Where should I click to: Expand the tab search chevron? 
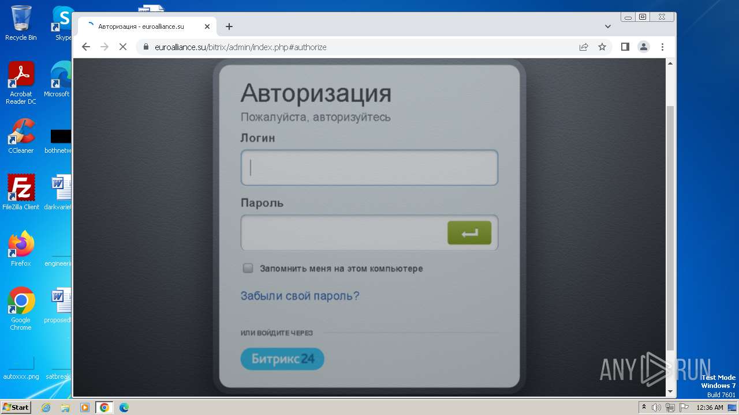click(607, 27)
